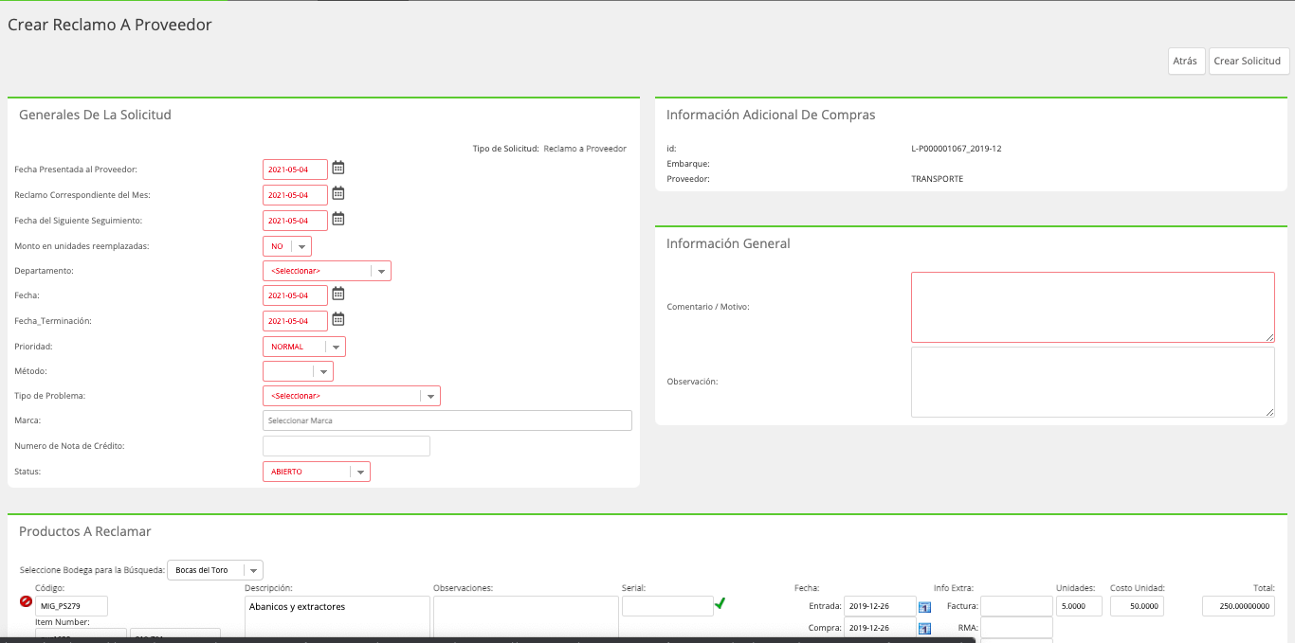Click the Reclamo a Proveedor request type text

coord(585,149)
